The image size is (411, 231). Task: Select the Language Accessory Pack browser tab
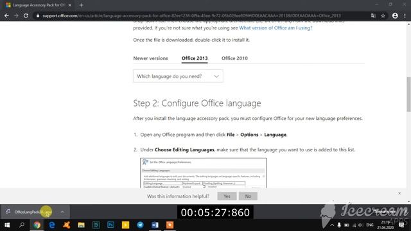pyautogui.click(x=39, y=5)
